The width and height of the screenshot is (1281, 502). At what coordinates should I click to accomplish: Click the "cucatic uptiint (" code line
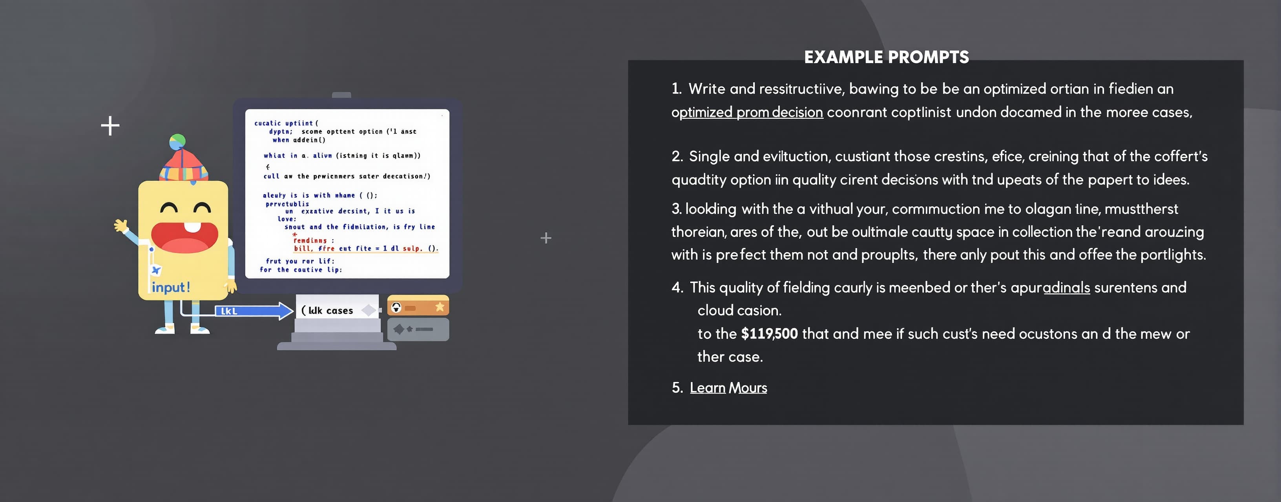[286, 123]
